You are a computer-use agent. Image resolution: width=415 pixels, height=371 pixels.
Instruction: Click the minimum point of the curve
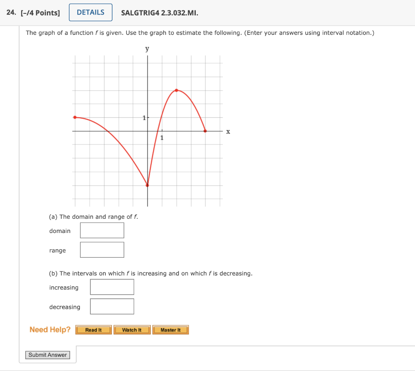click(x=147, y=185)
